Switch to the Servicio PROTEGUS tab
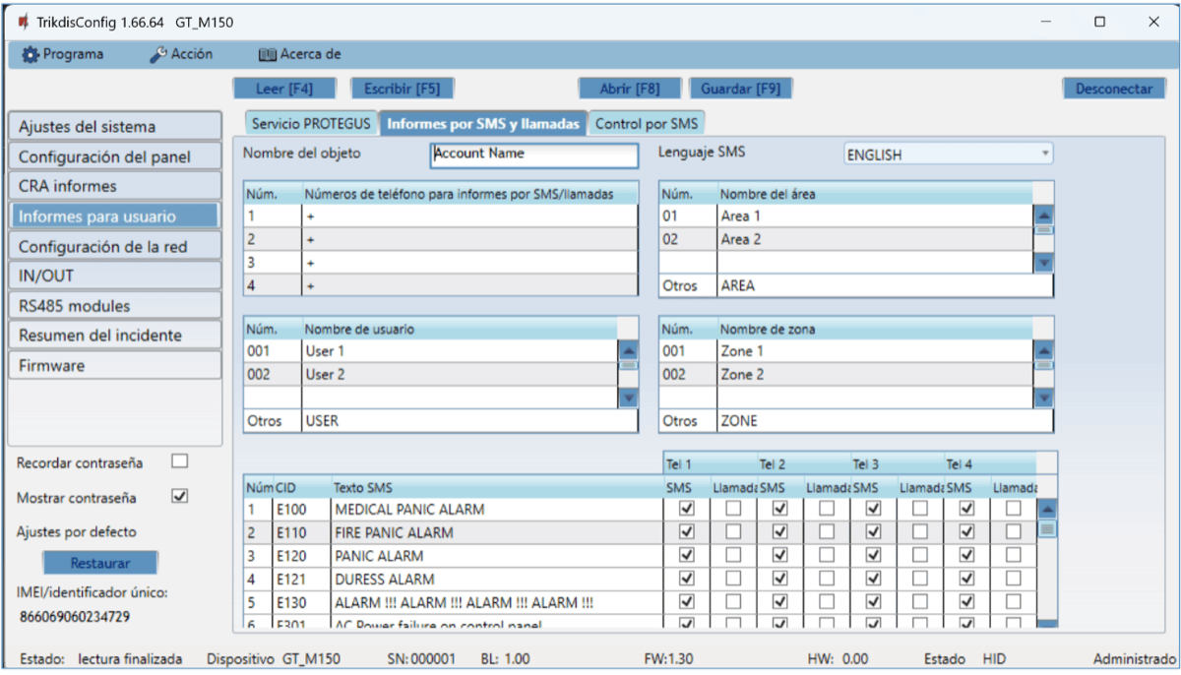This screenshot has height=675, width=1181. click(x=311, y=124)
